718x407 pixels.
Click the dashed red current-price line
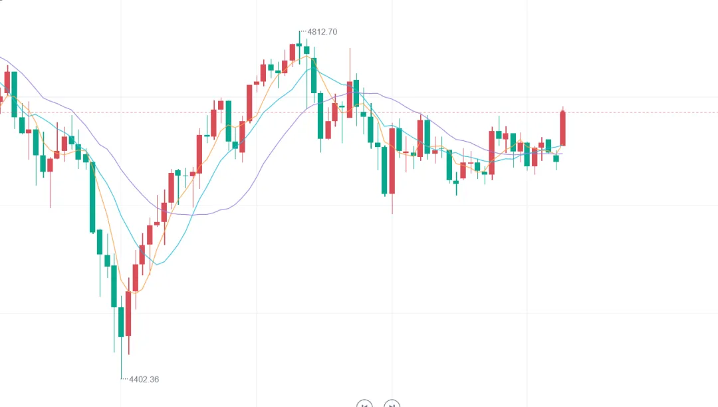point(632,112)
